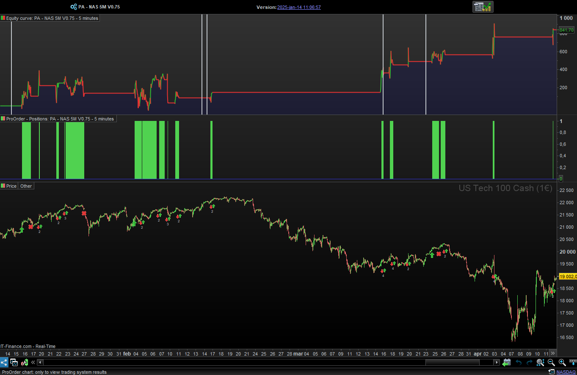Click the zoom out magnifier icon
The height and width of the screenshot is (375, 577).
pos(551,362)
